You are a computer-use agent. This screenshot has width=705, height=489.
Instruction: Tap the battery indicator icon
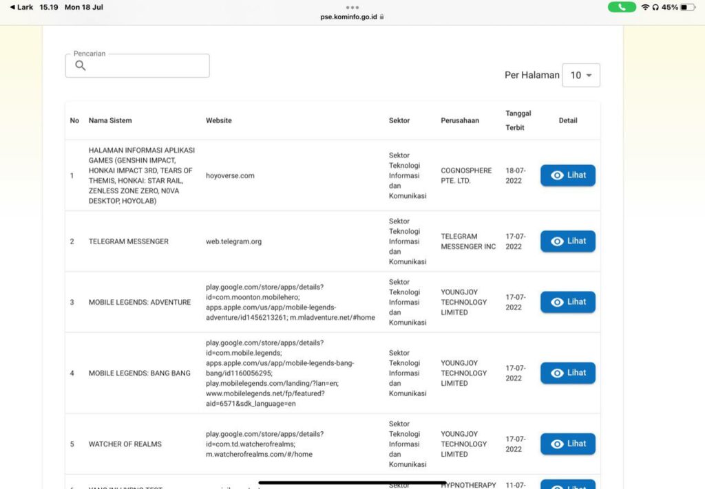(x=688, y=7)
